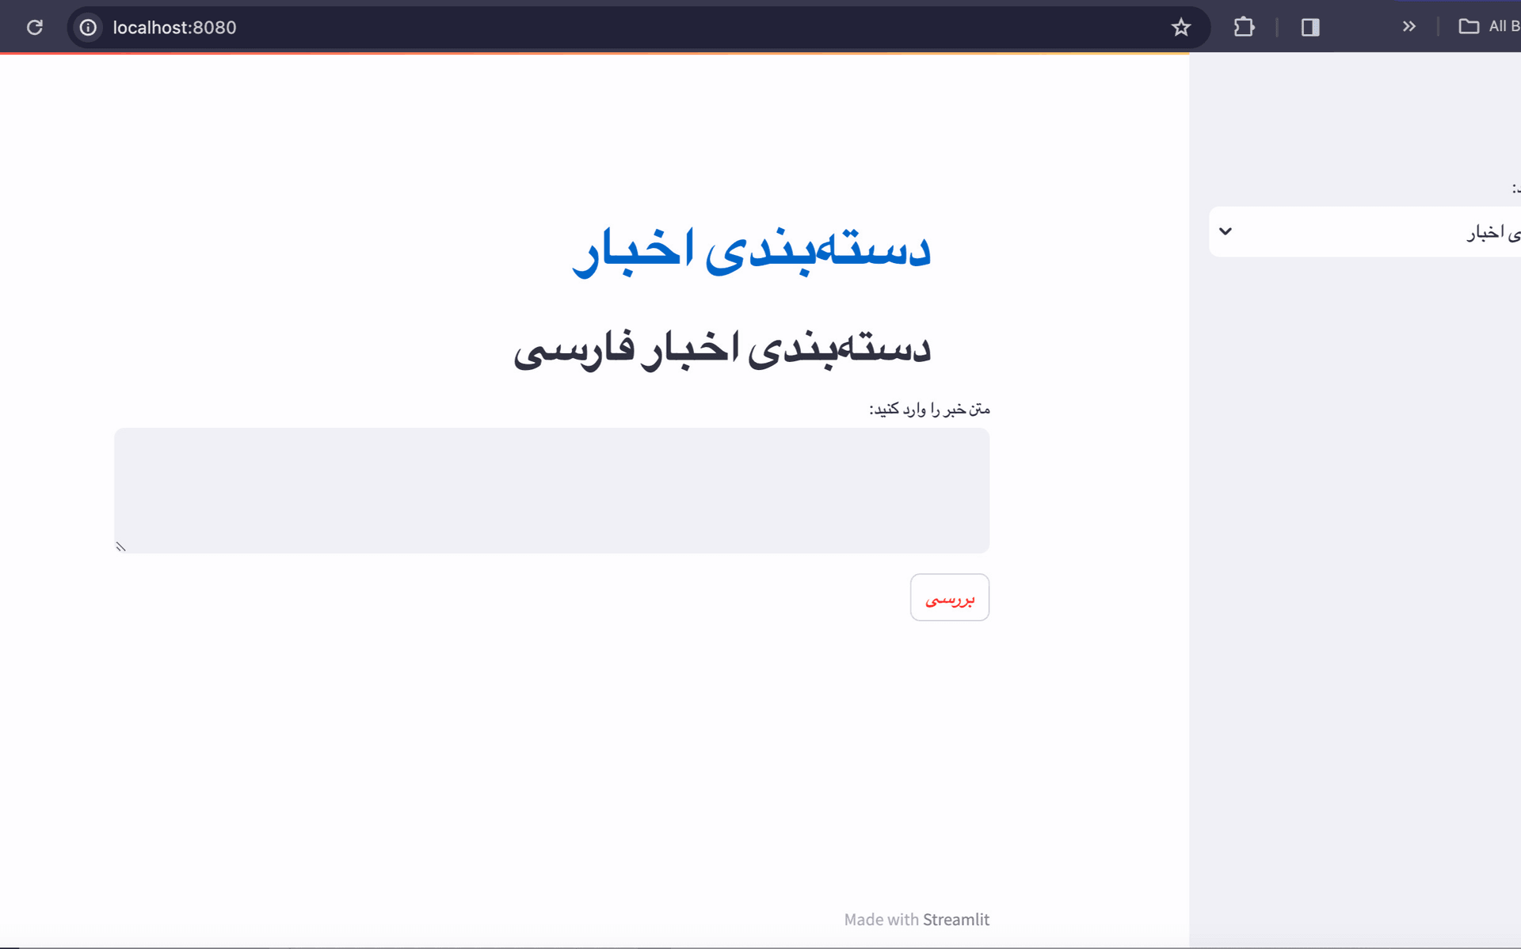Grab the text area resize handle

120,547
